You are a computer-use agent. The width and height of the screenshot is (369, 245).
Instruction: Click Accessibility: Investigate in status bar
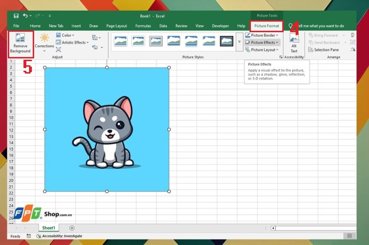(x=60, y=236)
